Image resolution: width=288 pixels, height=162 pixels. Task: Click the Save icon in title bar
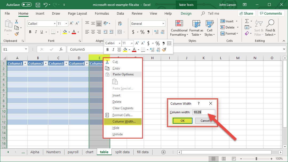pyautogui.click(x=38, y=5)
